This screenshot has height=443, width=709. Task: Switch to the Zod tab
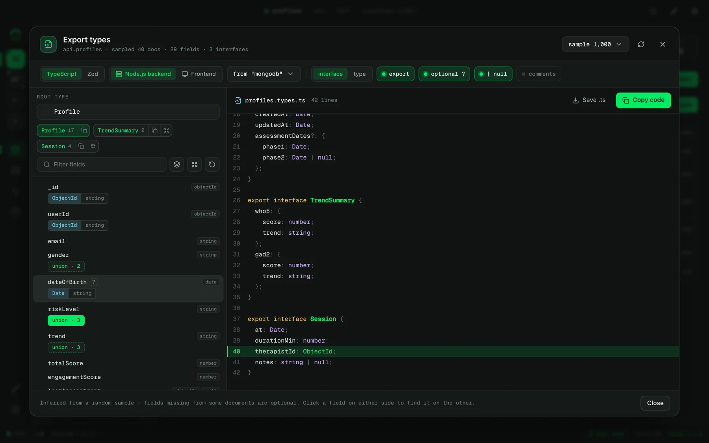pyautogui.click(x=93, y=74)
